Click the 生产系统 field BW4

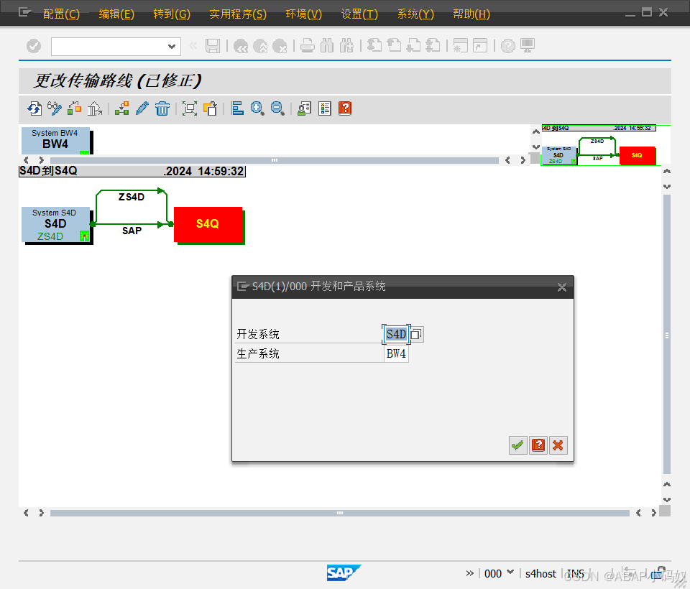click(396, 353)
